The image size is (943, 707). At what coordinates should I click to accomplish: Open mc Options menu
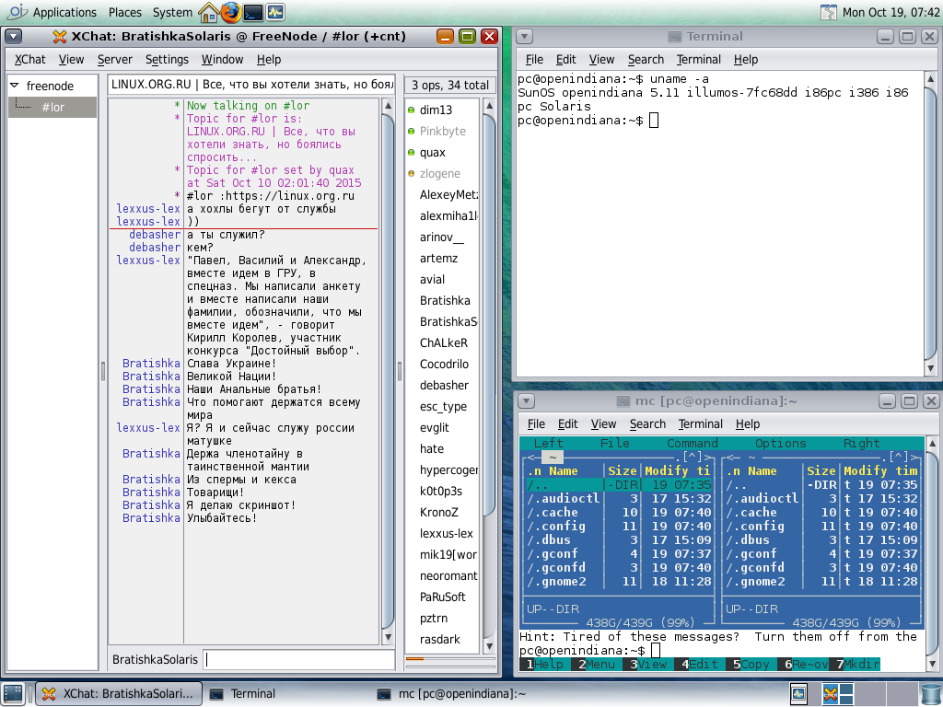coord(781,443)
